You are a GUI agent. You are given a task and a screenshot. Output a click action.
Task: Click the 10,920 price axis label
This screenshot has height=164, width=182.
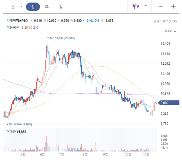165,84
